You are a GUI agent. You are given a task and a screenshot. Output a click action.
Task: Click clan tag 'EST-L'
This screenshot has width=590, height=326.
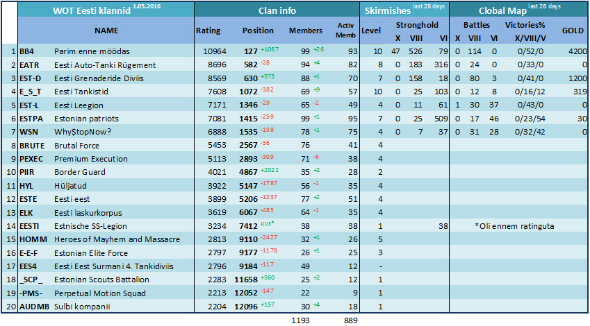tap(29, 105)
